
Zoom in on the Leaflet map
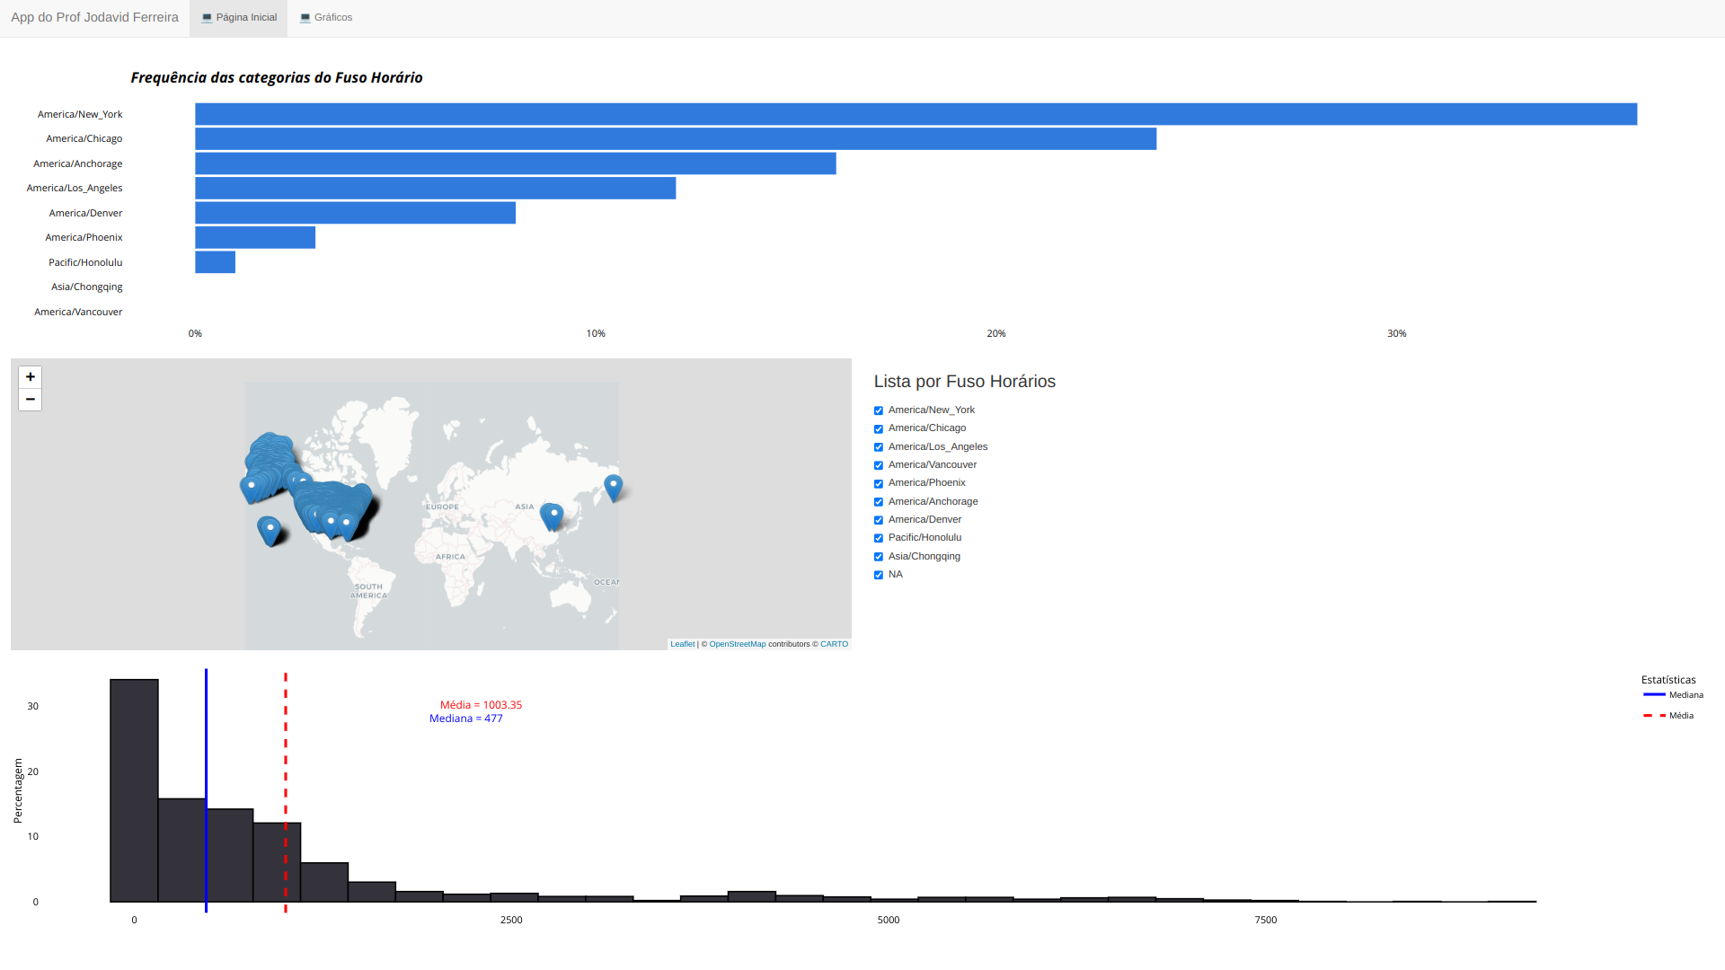(30, 377)
